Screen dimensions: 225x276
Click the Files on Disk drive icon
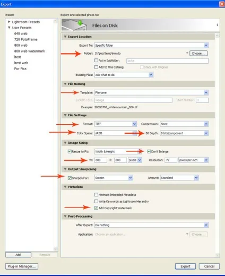tap(74, 25)
